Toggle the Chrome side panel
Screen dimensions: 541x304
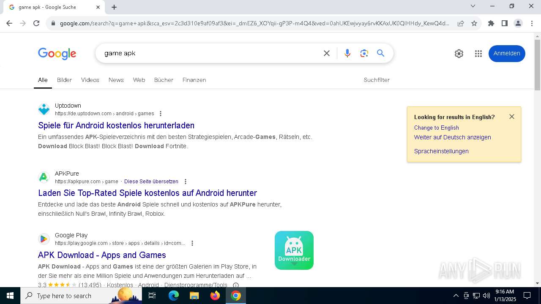(505, 23)
